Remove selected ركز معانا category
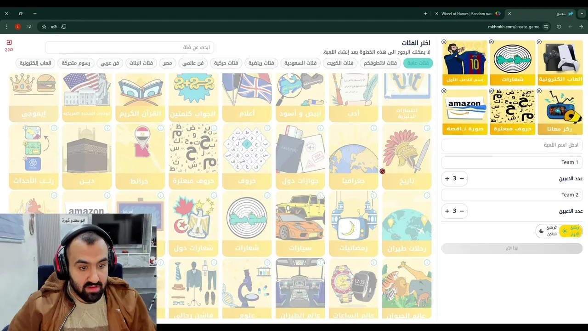The image size is (588, 331). (x=539, y=91)
